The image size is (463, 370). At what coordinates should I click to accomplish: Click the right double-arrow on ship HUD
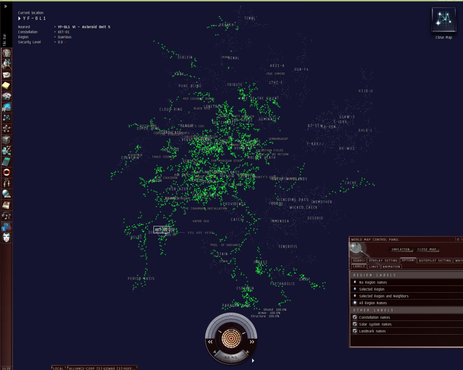(x=252, y=341)
